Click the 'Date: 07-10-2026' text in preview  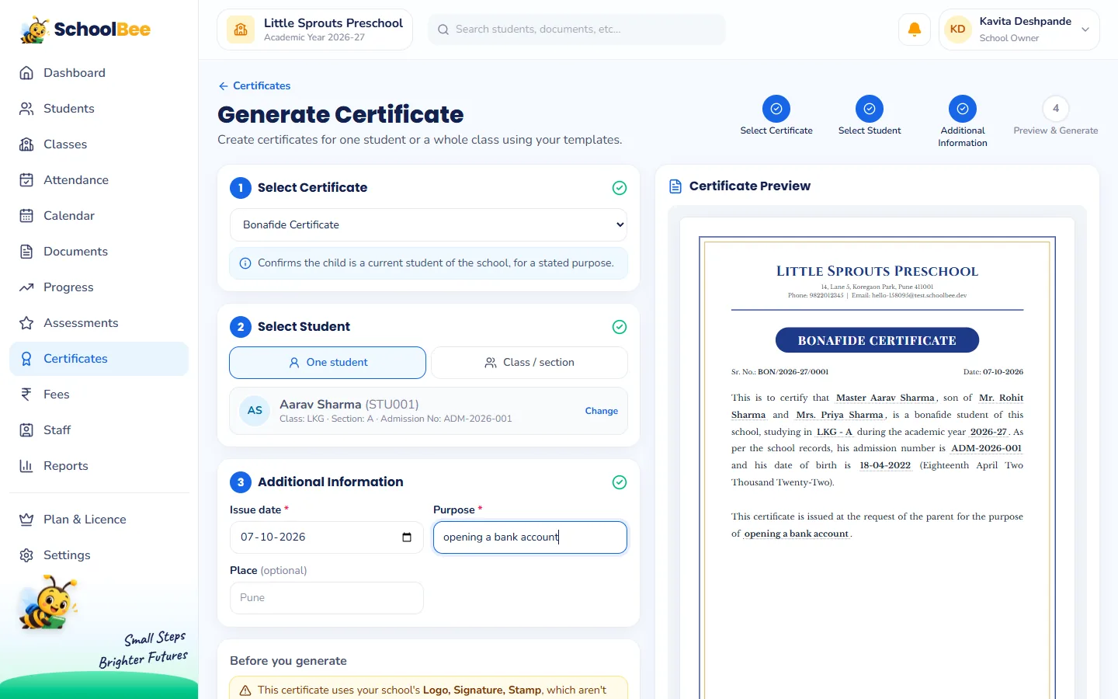[993, 372]
